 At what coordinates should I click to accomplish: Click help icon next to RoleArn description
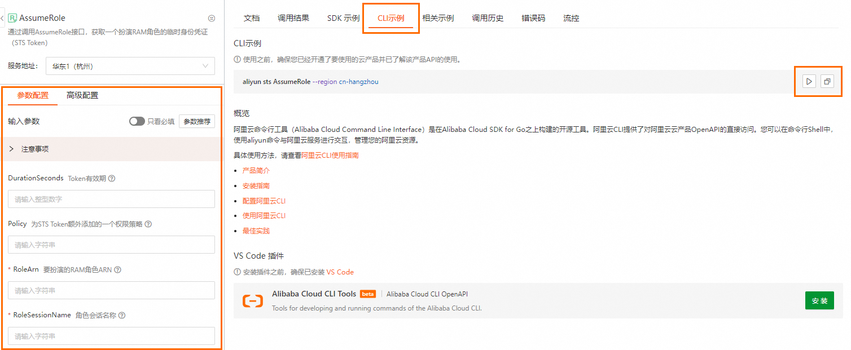117,270
